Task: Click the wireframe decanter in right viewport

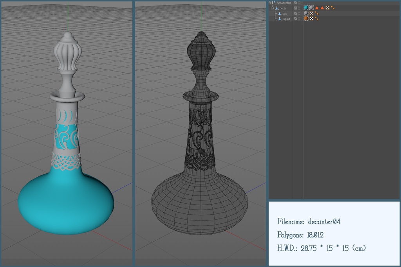Action: [199, 133]
